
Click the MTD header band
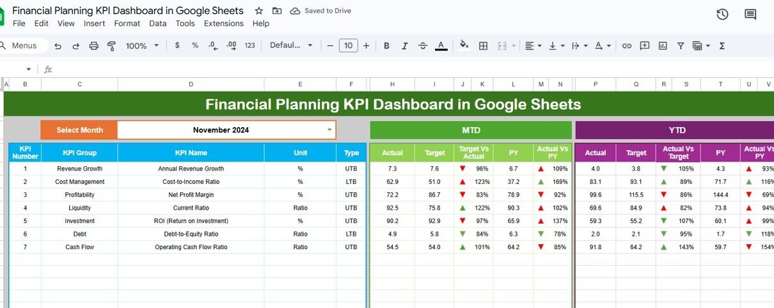click(471, 130)
